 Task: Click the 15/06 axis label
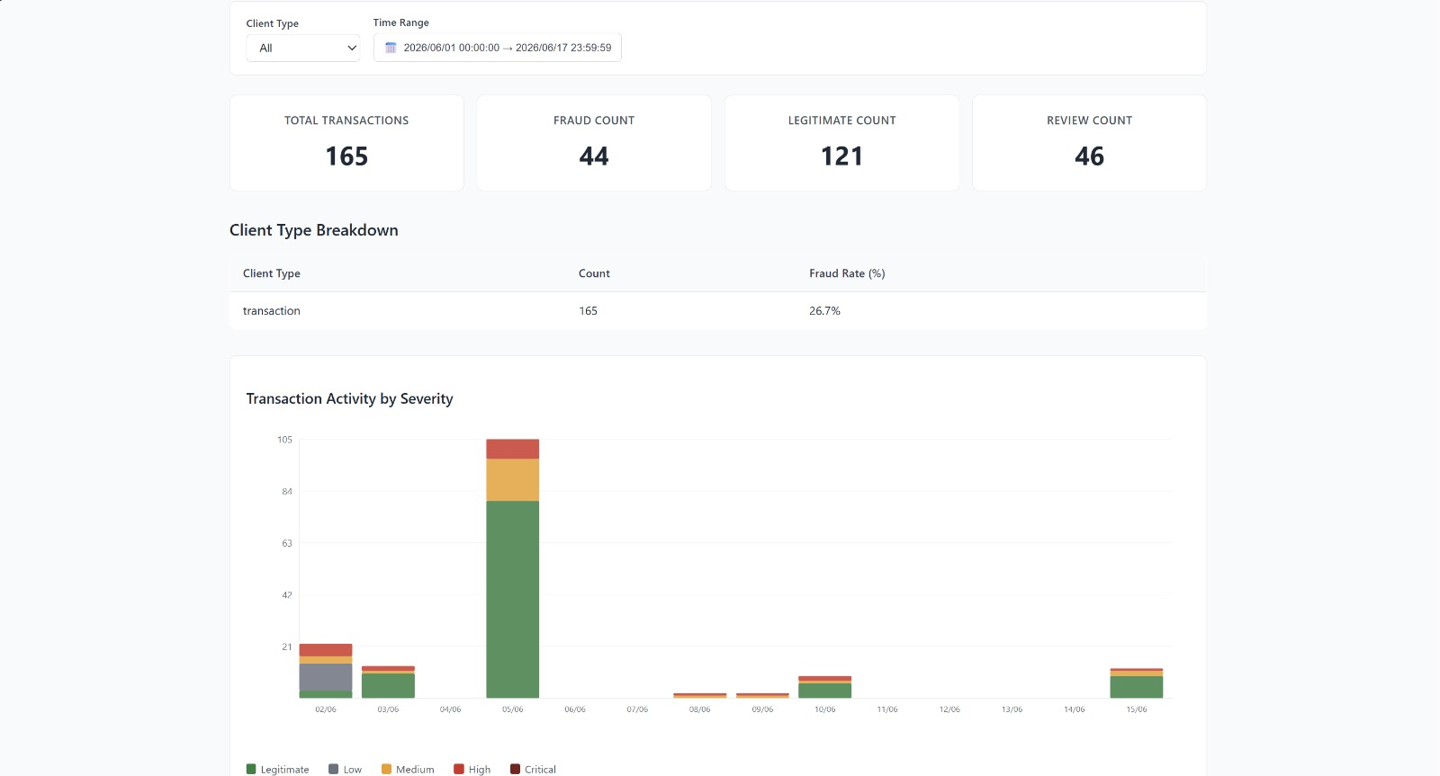pos(1137,709)
